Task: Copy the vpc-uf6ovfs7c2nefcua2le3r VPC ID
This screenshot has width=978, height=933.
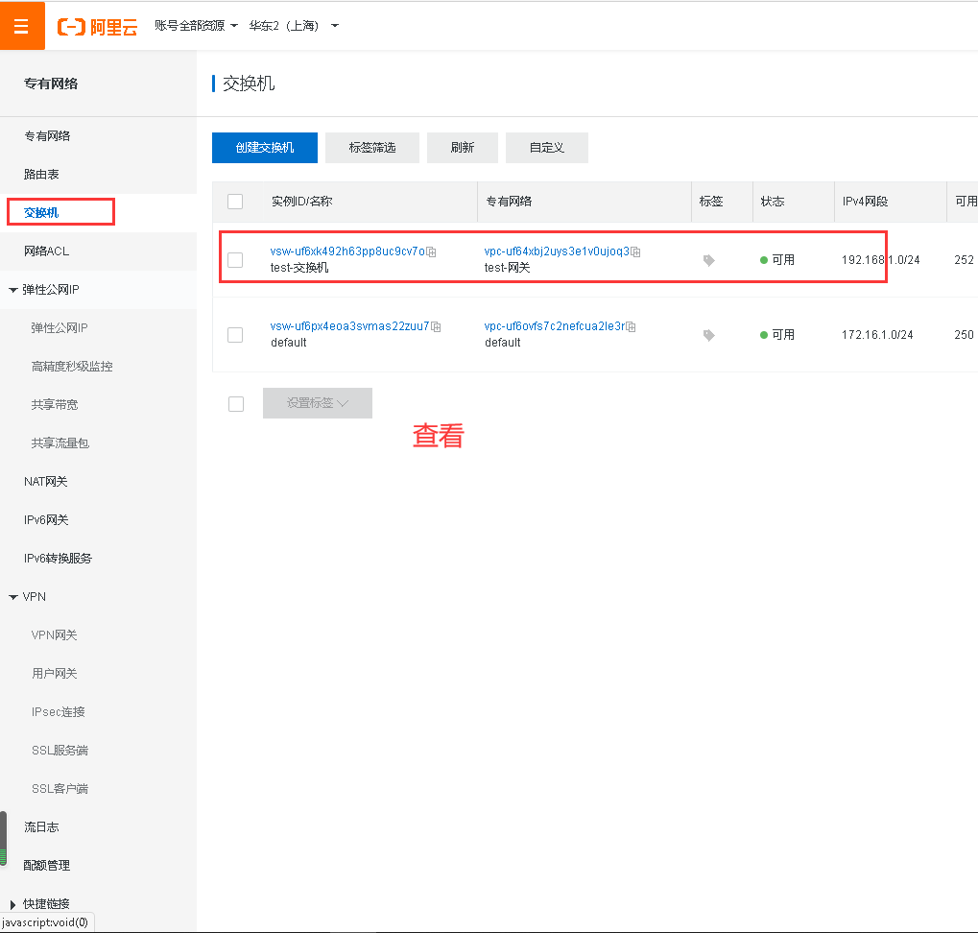Action: [x=631, y=326]
